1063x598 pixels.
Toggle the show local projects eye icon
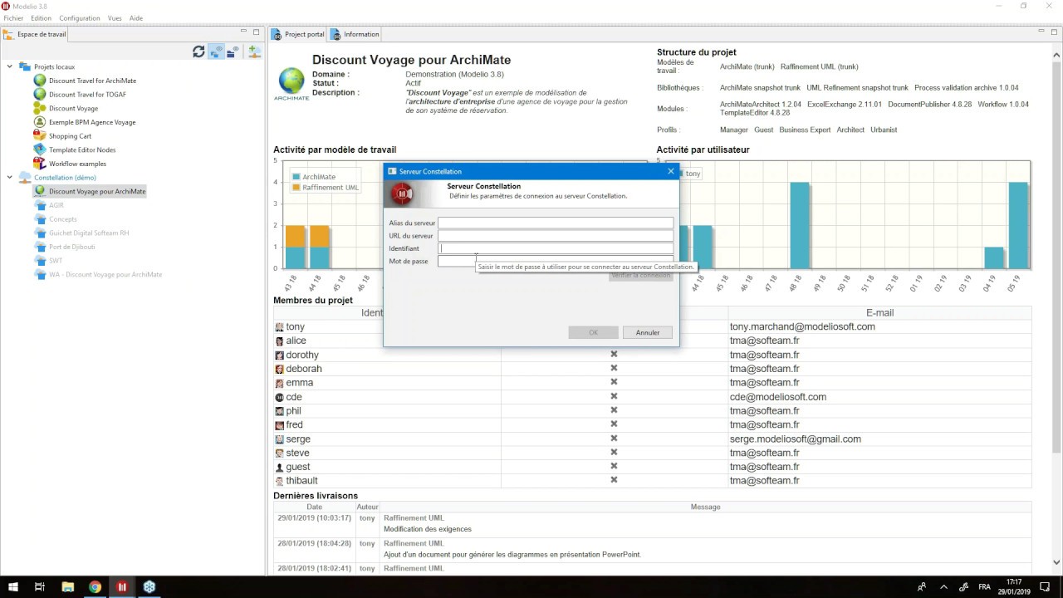pyautogui.click(x=216, y=51)
